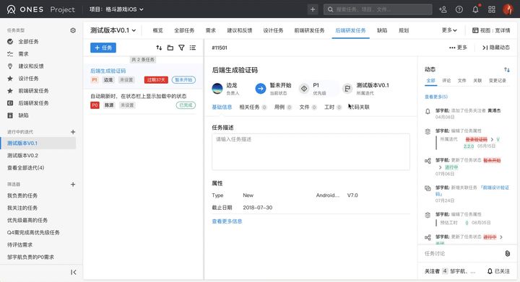The width and height of the screenshot is (520, 282).
Task: Click the iteration flag icon
Action: (x=347, y=89)
